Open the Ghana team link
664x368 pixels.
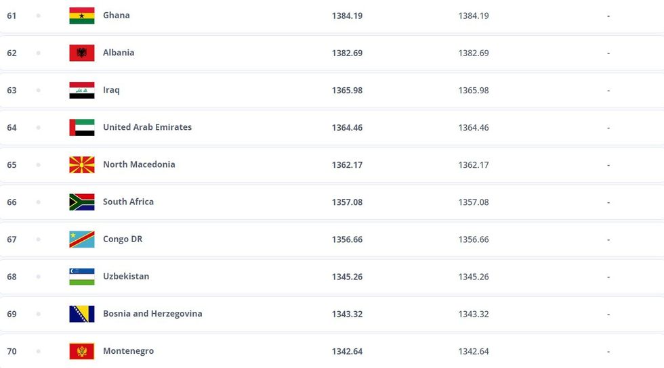pyautogui.click(x=117, y=16)
